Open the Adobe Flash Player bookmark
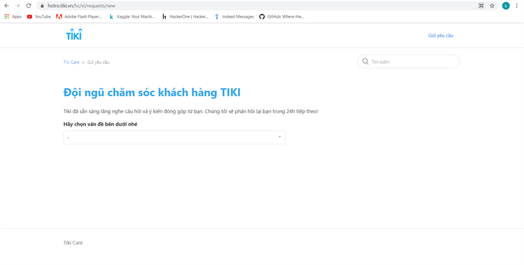The width and height of the screenshot is (524, 265). [x=79, y=17]
